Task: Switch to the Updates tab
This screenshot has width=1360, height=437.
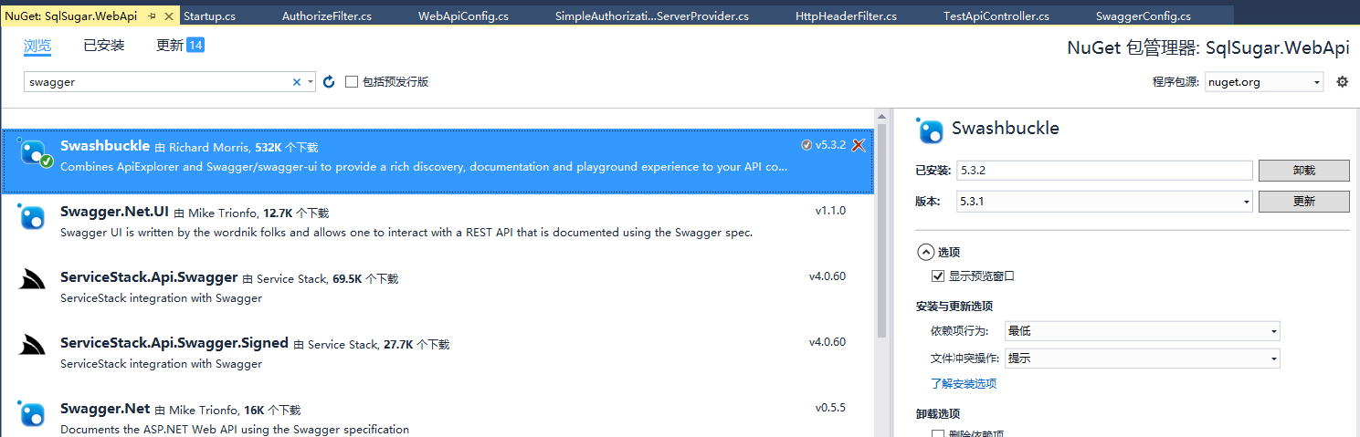Action: point(170,46)
